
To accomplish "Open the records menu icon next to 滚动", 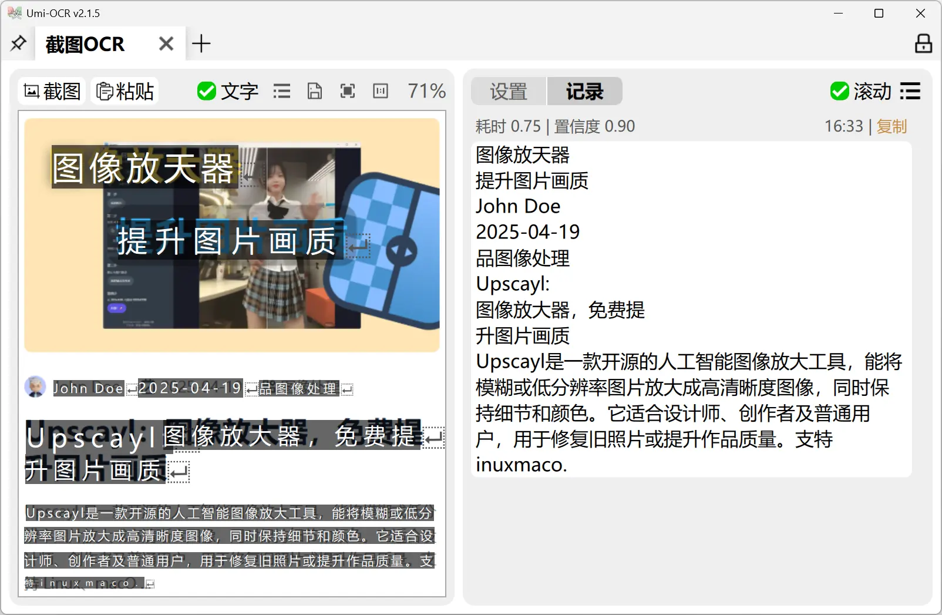I will click(910, 91).
